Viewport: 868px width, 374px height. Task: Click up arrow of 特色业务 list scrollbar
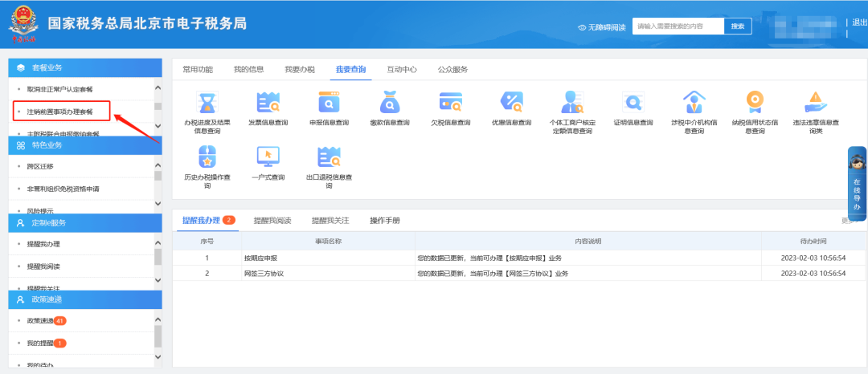coord(158,165)
